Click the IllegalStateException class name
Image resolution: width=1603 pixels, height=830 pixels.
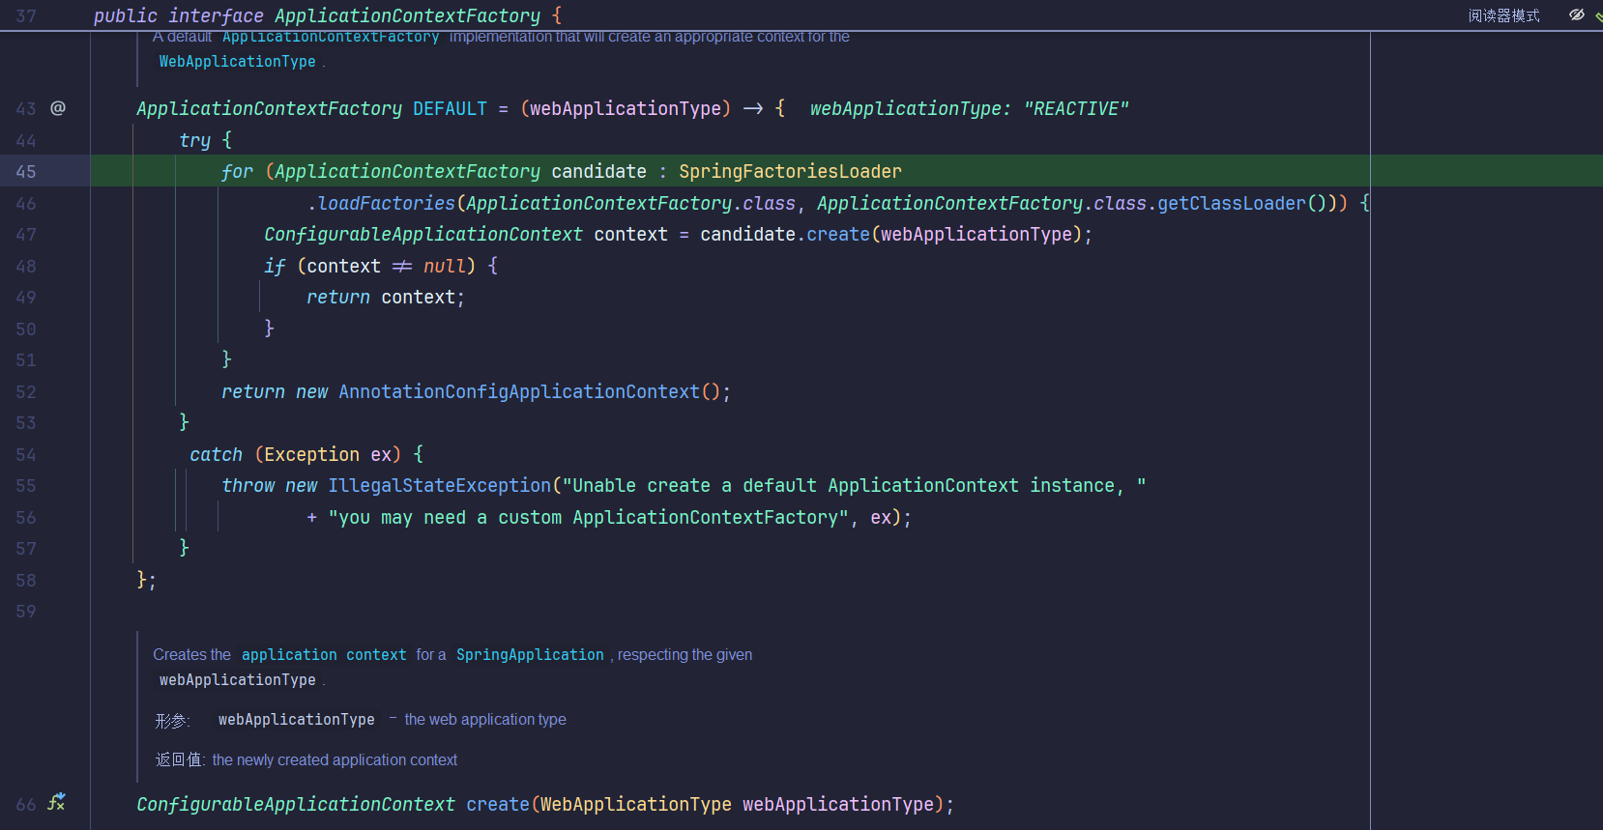click(x=439, y=486)
